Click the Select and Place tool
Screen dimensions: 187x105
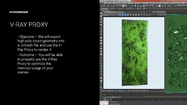144,6
